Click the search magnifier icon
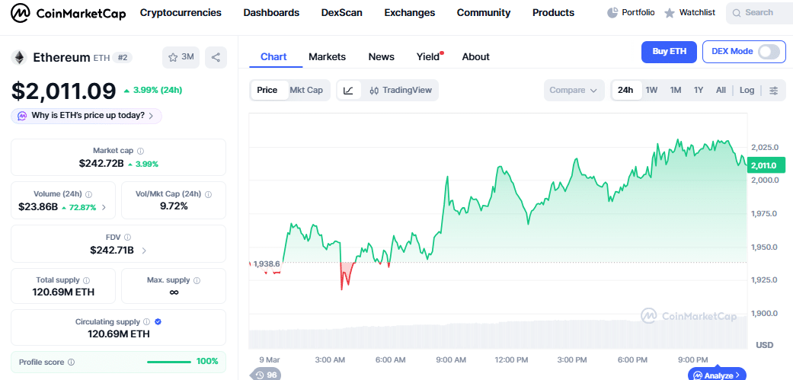Viewport: 793px width, 380px height. [x=737, y=13]
